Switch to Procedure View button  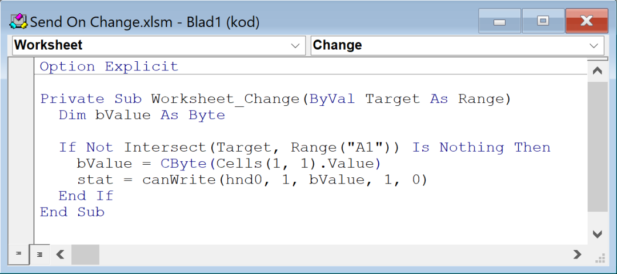[18, 253]
